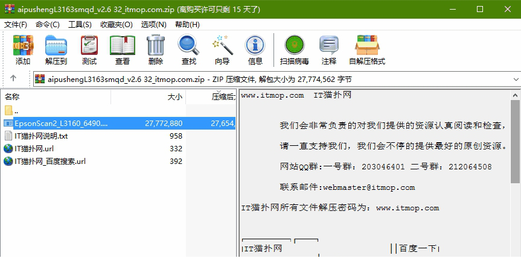This screenshot has width=521, height=267.
Task: Open the Help (帮助) menu
Action: [187, 25]
